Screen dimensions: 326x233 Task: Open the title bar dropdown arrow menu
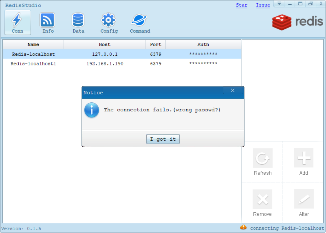point(279,4)
